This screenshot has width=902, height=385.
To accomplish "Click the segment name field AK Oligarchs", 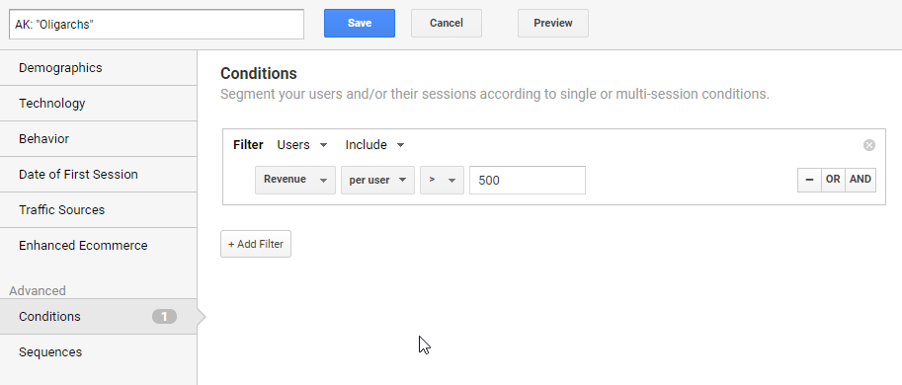I will (x=156, y=24).
